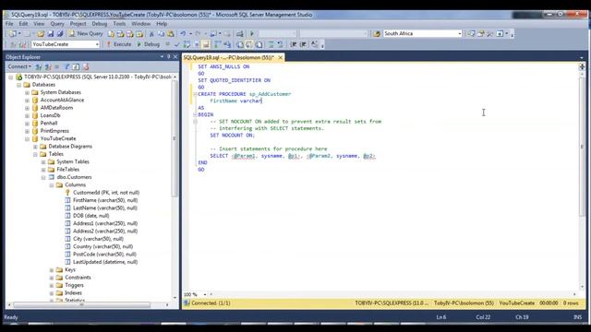
Task: Expand the System Databases folder
Action: 27,92
